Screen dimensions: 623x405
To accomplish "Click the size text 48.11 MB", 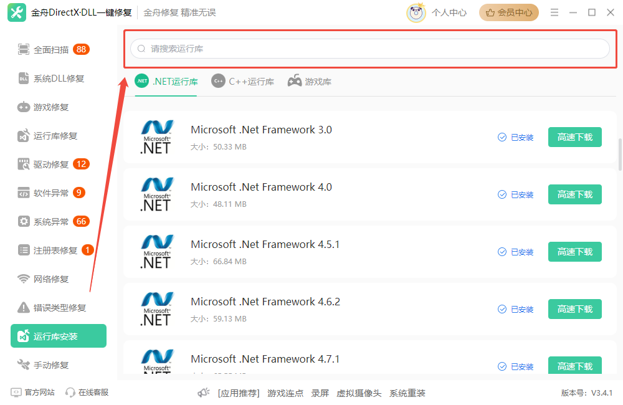I will pyautogui.click(x=230, y=204).
